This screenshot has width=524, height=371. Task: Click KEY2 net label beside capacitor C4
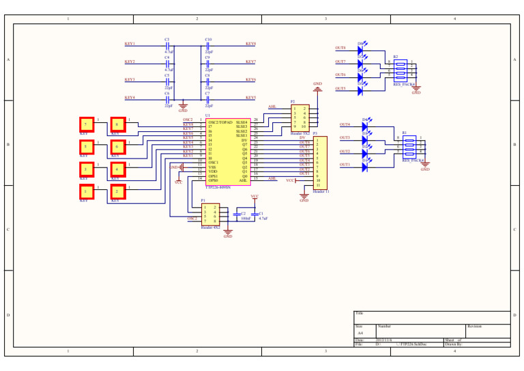coord(130,61)
